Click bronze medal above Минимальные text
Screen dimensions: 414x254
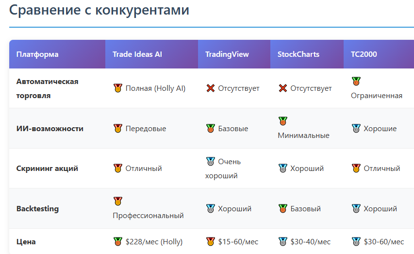pyautogui.click(x=282, y=121)
